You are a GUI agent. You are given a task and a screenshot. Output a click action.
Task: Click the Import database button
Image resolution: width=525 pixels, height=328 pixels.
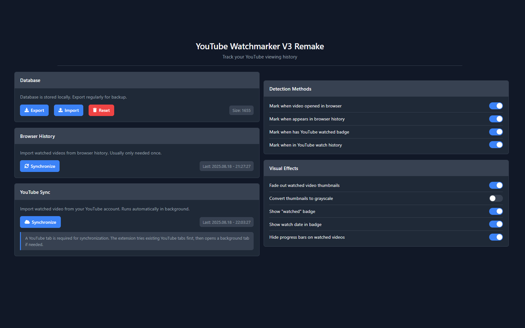coord(68,110)
